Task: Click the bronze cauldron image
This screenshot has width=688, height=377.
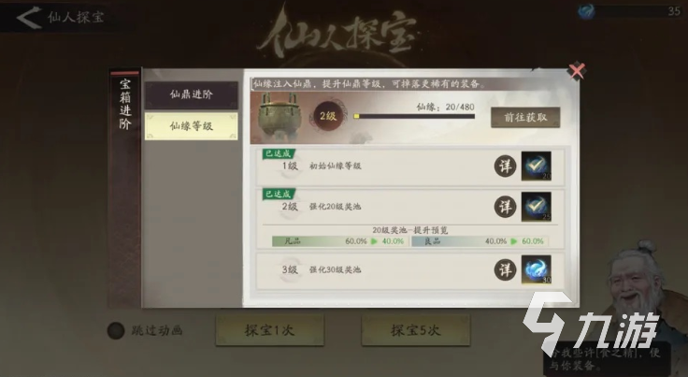Action: (279, 115)
